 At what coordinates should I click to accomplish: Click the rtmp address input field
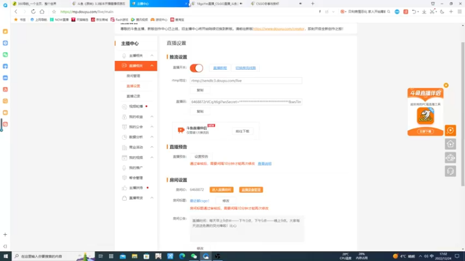[246, 81]
